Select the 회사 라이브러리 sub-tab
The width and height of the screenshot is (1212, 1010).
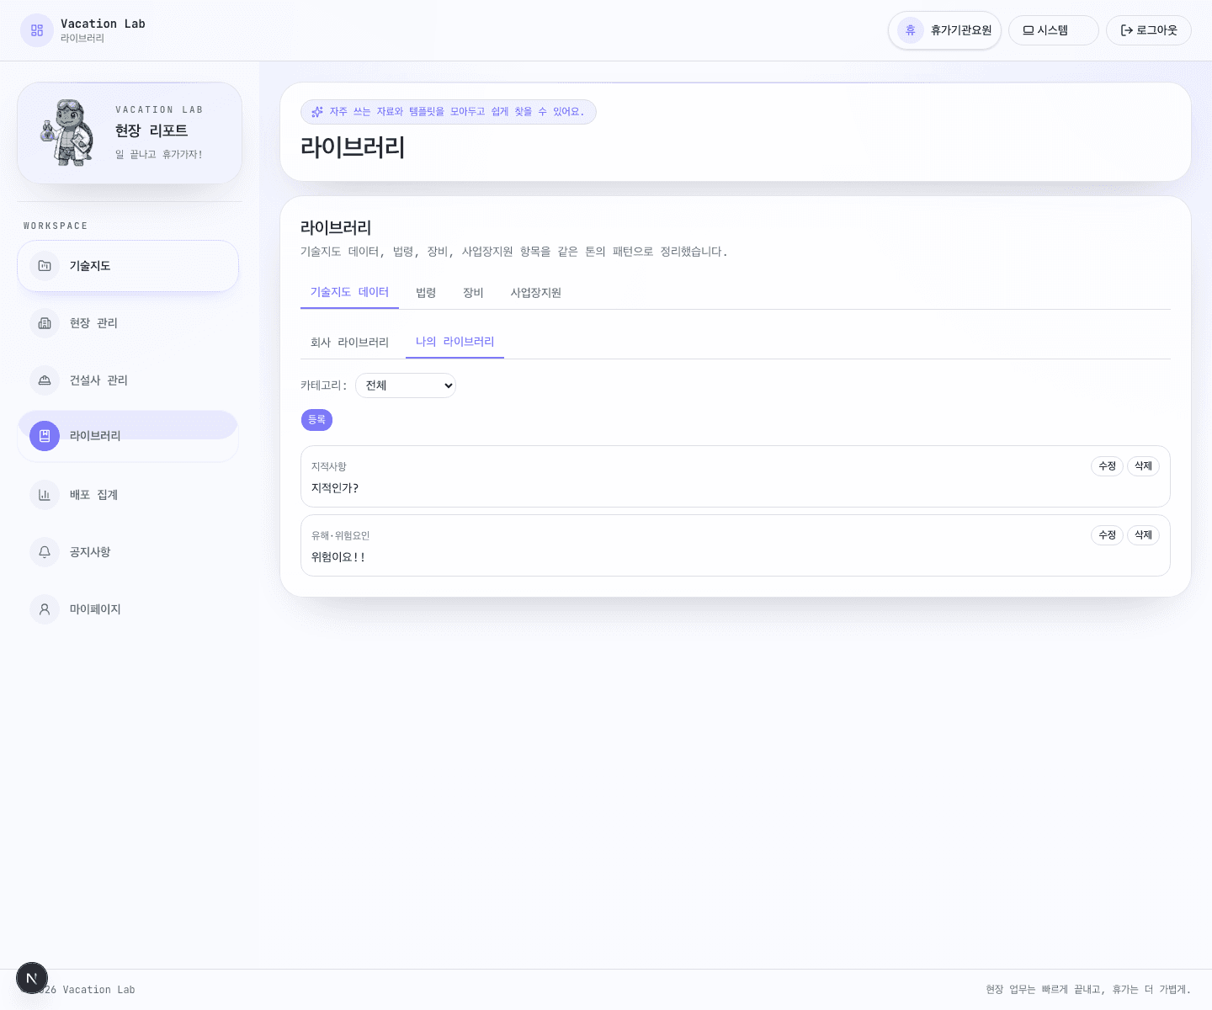[x=349, y=343]
